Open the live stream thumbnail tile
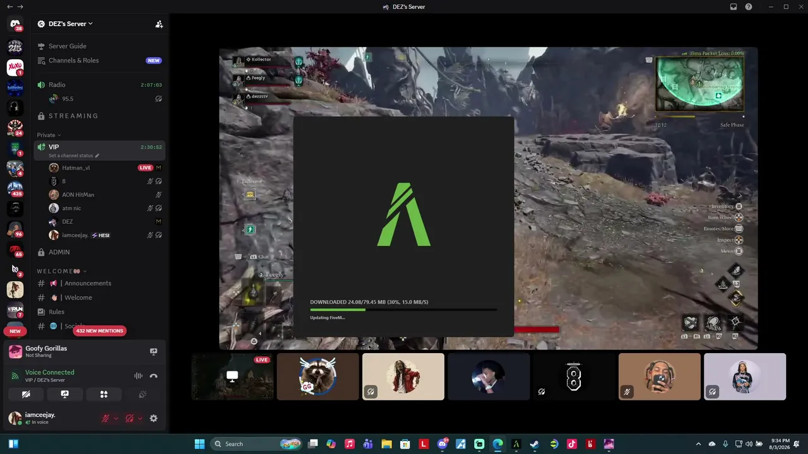 click(232, 376)
